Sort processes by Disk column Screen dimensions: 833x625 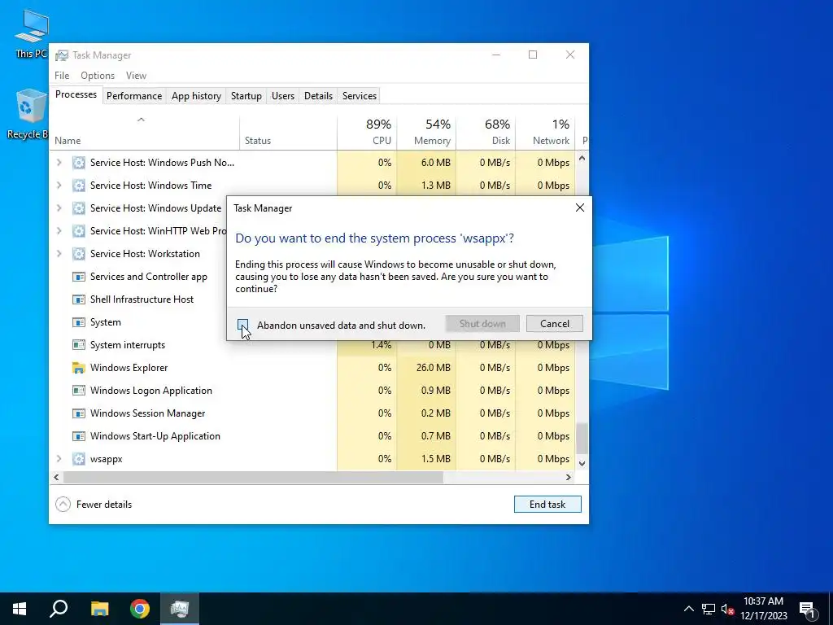[486, 132]
